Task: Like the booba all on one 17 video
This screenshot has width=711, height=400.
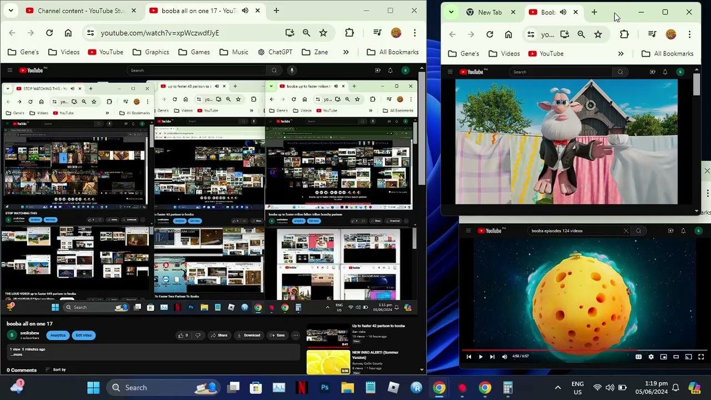Action: click(x=183, y=336)
